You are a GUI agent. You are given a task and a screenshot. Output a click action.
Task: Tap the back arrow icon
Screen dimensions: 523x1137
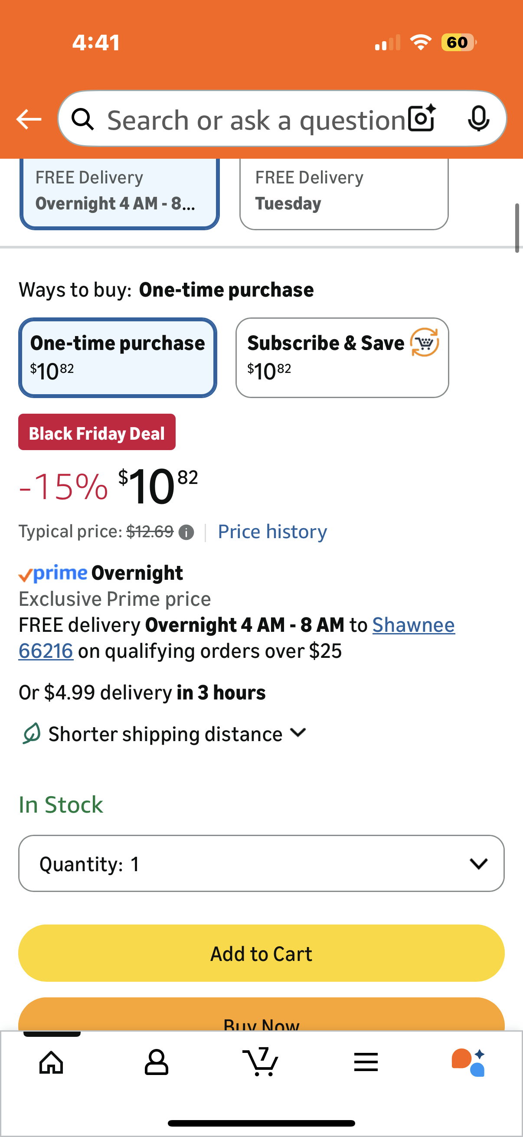pyautogui.click(x=29, y=119)
